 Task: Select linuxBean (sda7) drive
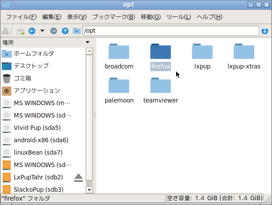[43, 153]
